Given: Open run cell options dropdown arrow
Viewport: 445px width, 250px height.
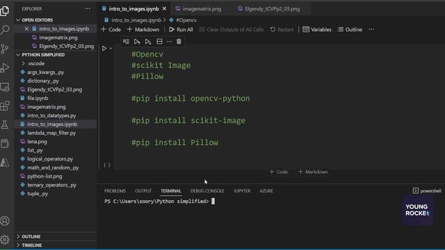Looking at the screenshot, I should tap(111, 49).
